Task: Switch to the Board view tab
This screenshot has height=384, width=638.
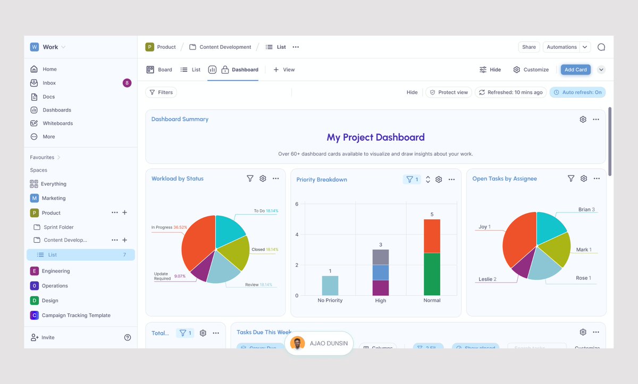Action: pos(159,70)
